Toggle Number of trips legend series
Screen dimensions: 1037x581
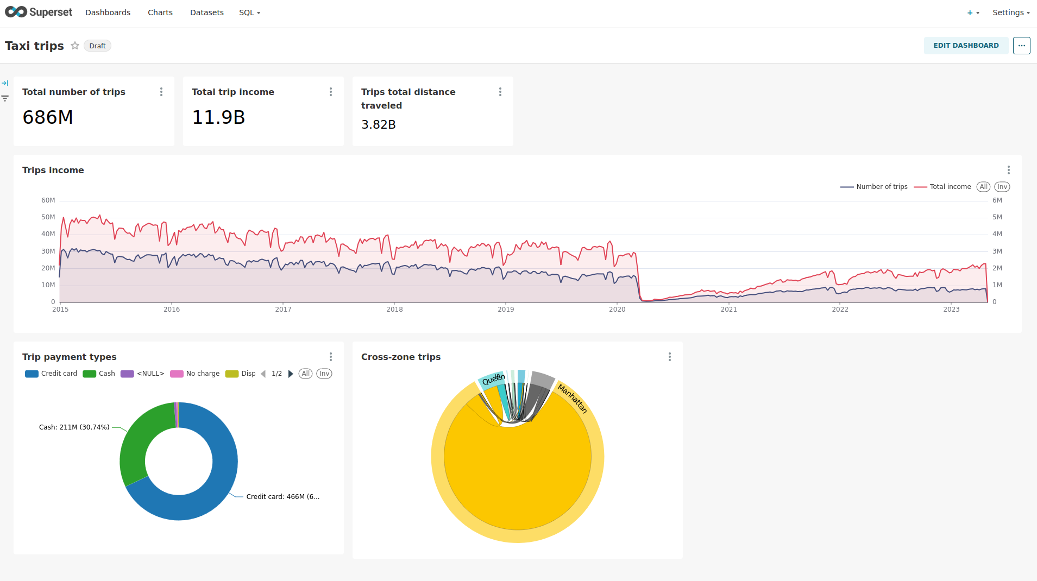click(873, 187)
